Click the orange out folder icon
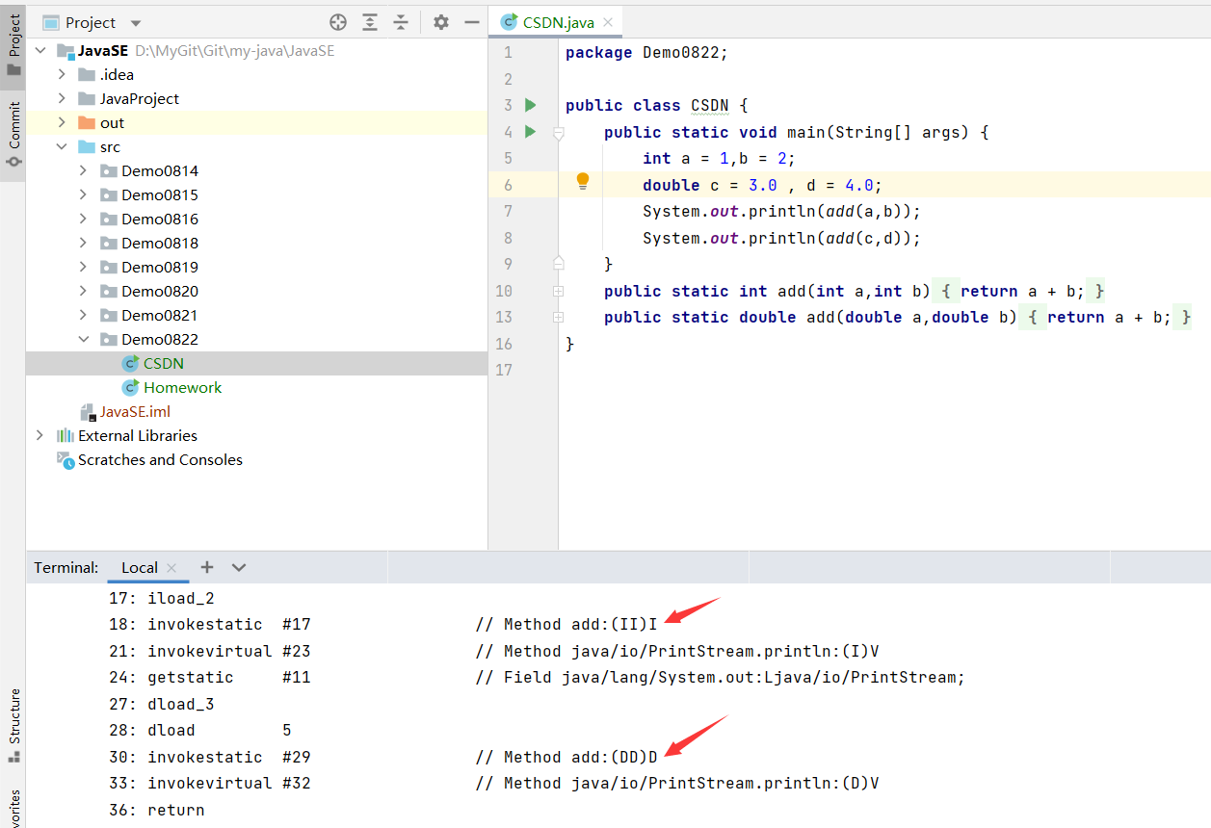 pyautogui.click(x=86, y=123)
